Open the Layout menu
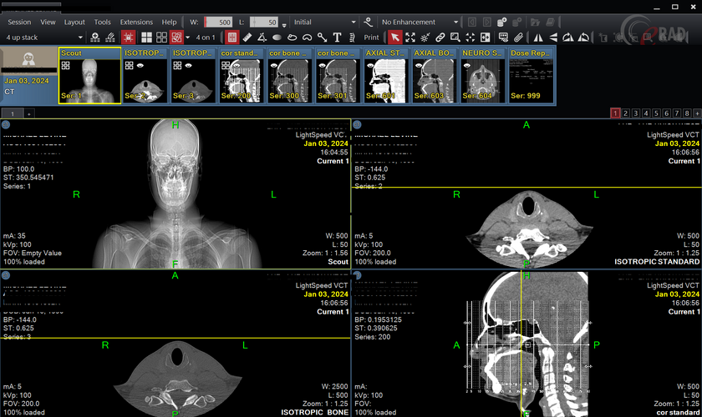The image size is (702, 417). click(x=74, y=22)
